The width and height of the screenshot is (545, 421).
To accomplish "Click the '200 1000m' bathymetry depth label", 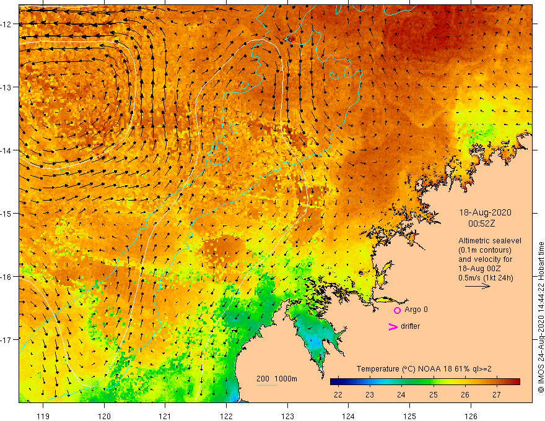I will coord(277,379).
